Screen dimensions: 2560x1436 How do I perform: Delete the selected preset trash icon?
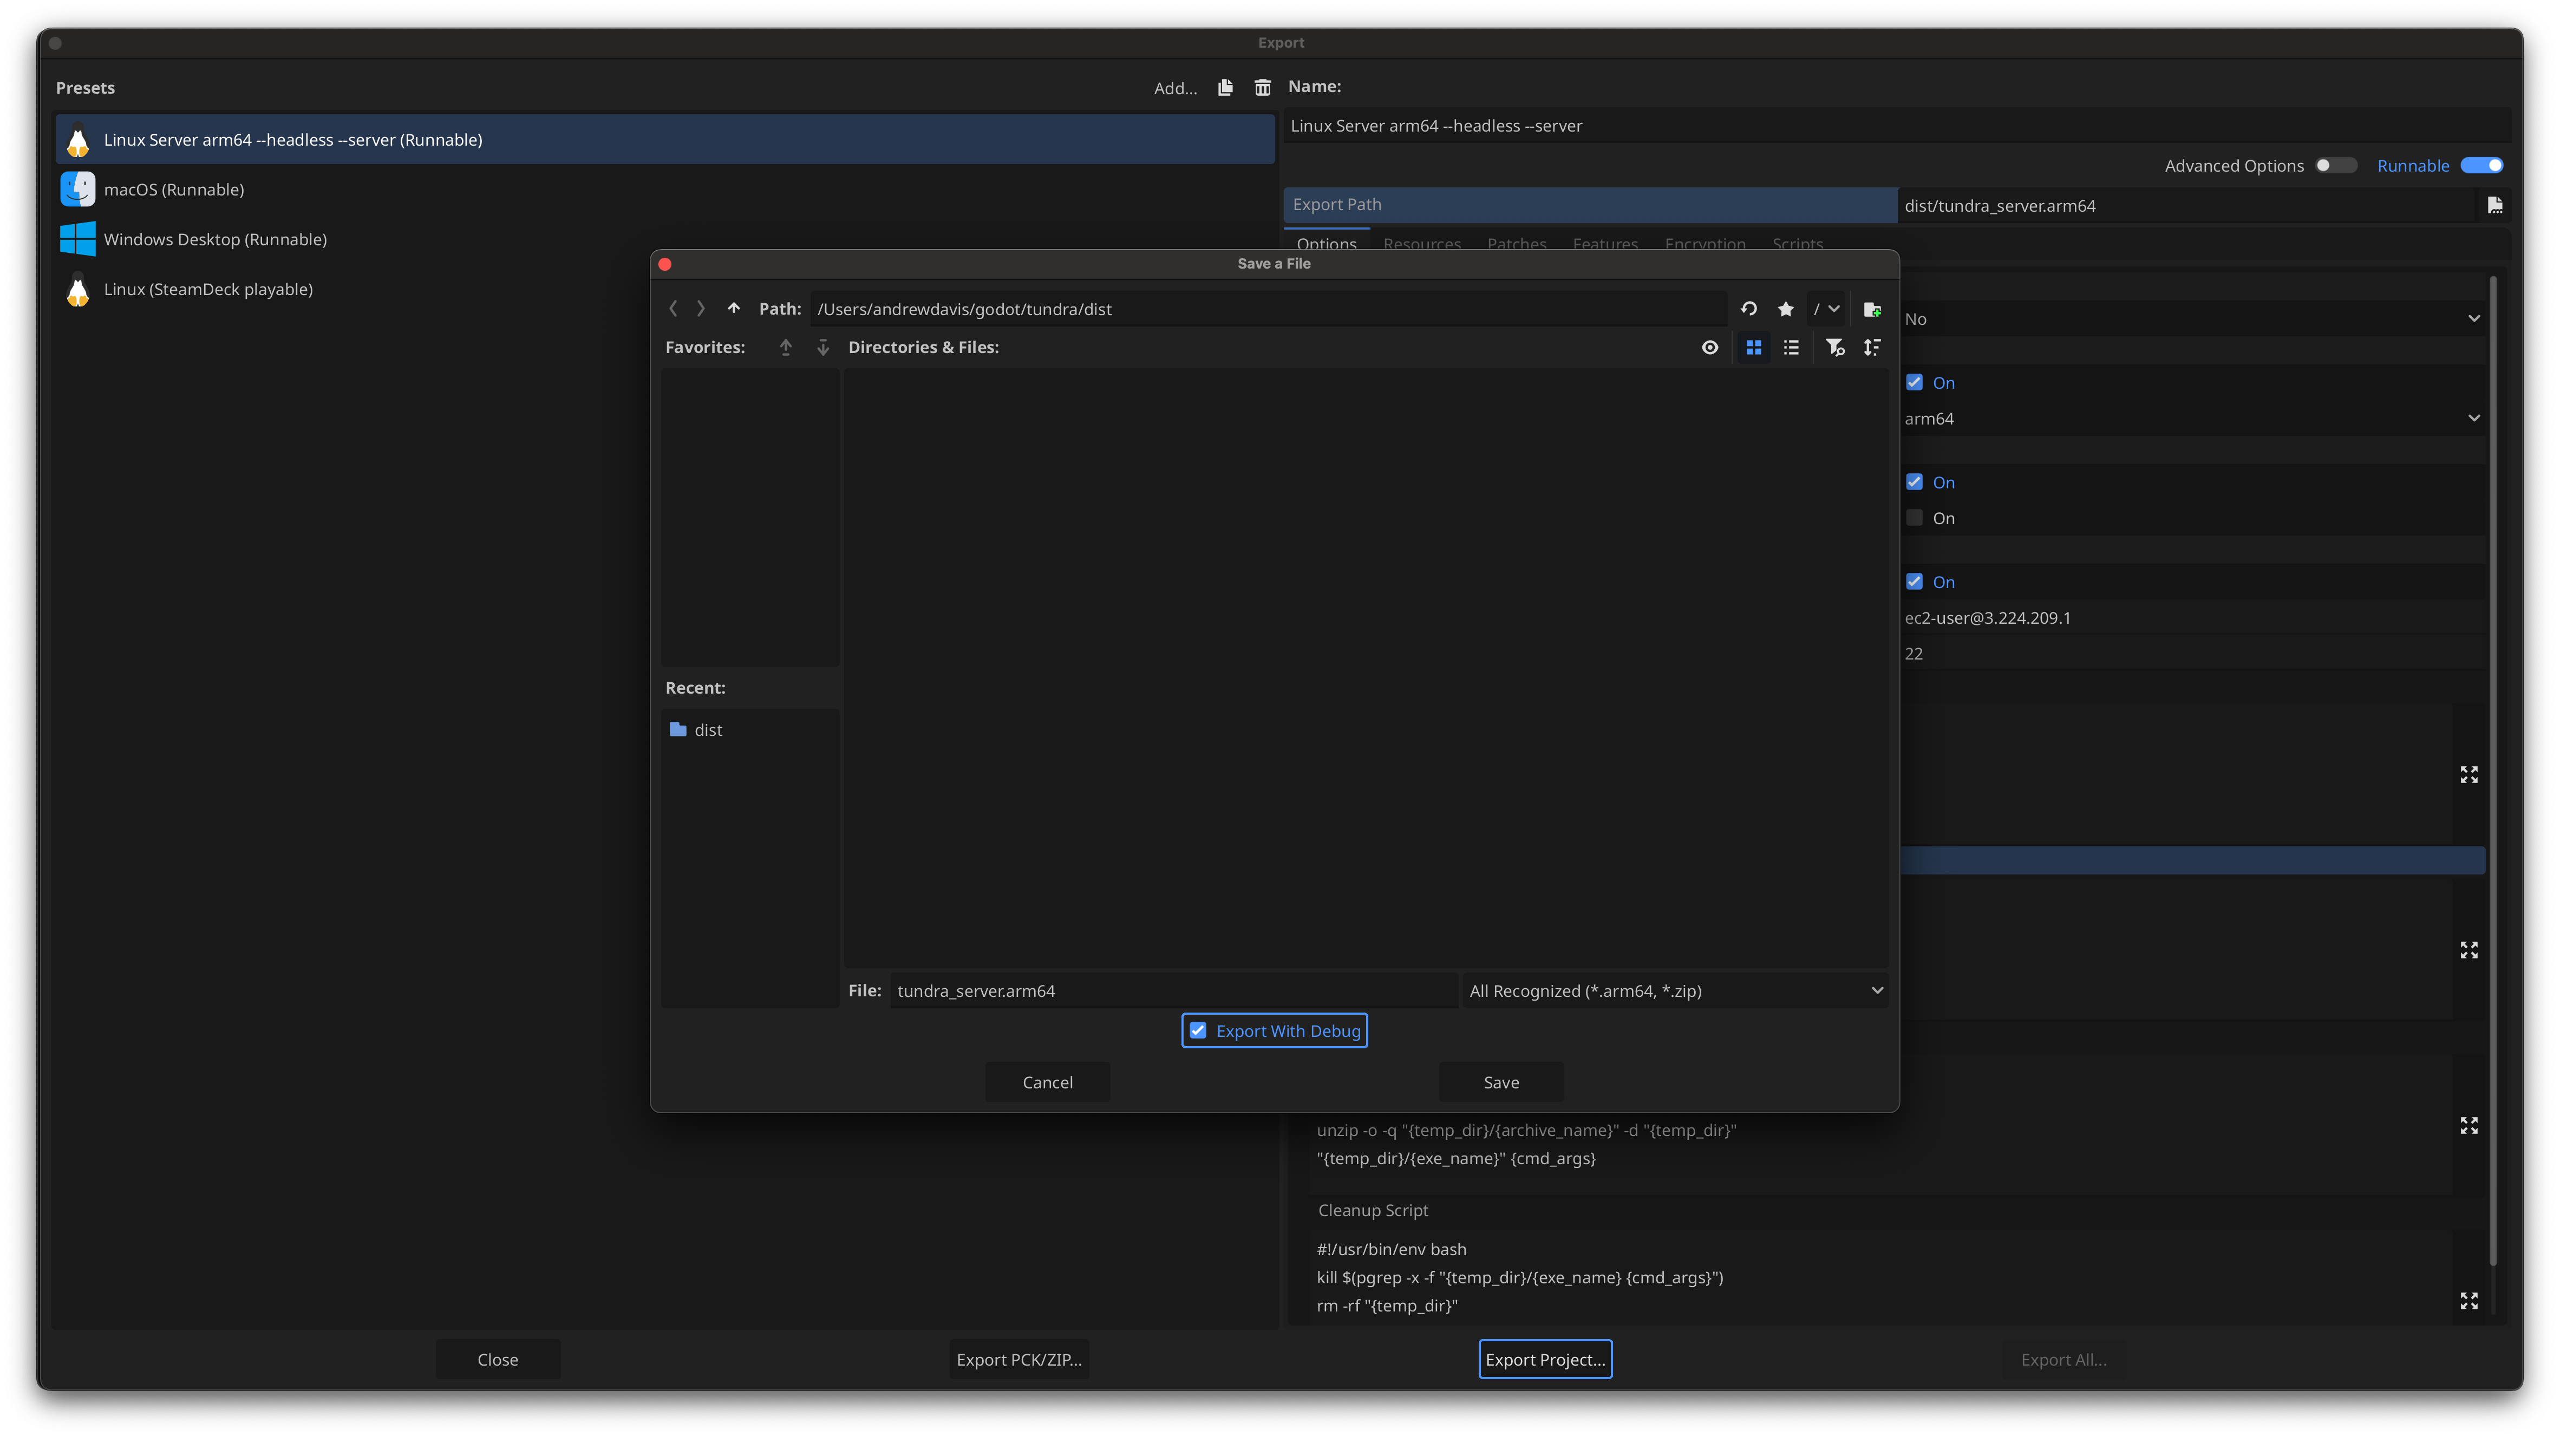click(1262, 88)
